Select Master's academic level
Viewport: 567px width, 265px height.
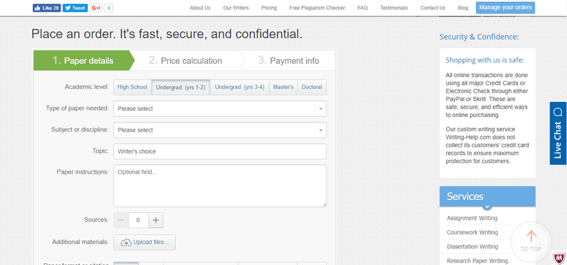(283, 87)
